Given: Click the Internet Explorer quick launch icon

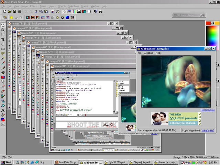Looking at the screenshot, I should (x=32, y=162).
